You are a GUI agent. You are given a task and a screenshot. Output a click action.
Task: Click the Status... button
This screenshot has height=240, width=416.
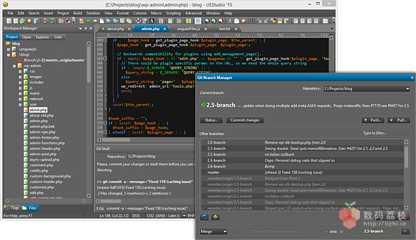[x=211, y=120]
